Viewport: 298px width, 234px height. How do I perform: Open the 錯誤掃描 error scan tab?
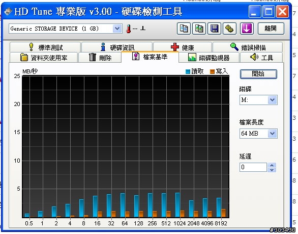[x=248, y=47]
